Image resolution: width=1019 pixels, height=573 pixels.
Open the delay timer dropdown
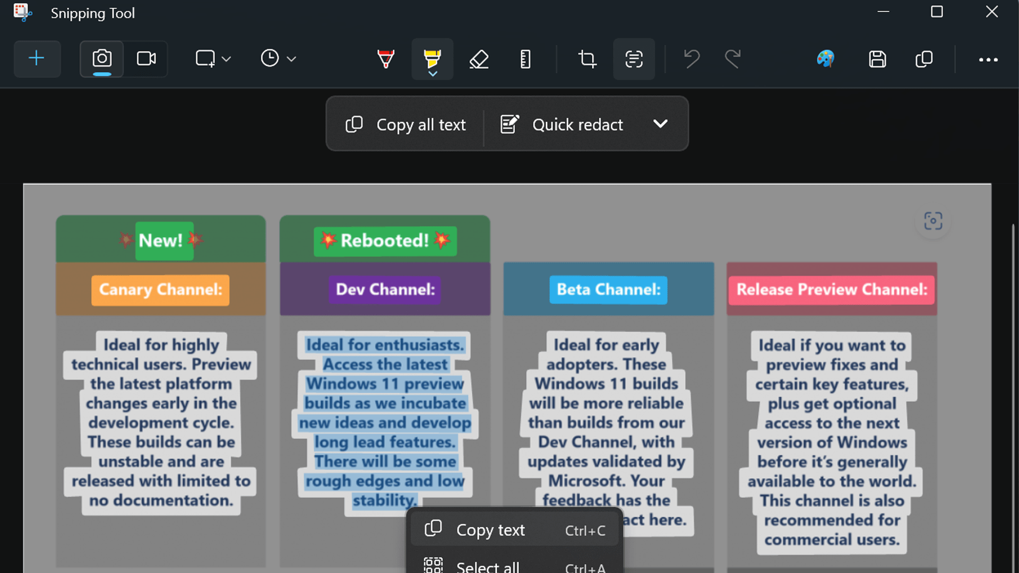point(291,59)
